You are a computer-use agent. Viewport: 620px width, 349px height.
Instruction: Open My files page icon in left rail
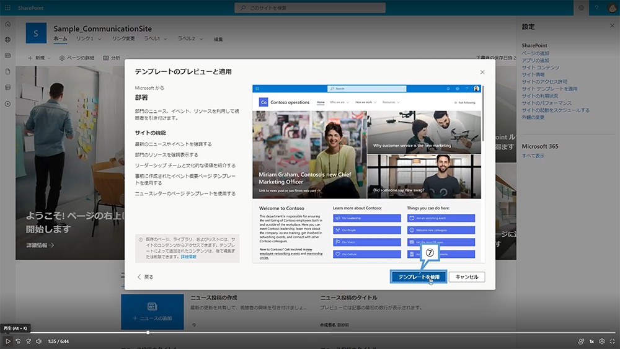click(x=7, y=71)
